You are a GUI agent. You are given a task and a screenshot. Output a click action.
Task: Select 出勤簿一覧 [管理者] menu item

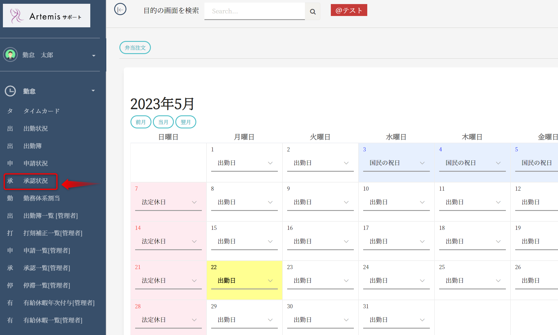coord(50,216)
